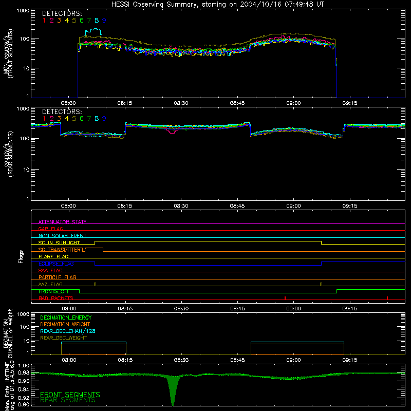
Task: Click the pink detector 2 dip in rear plot
Action: tap(172, 131)
